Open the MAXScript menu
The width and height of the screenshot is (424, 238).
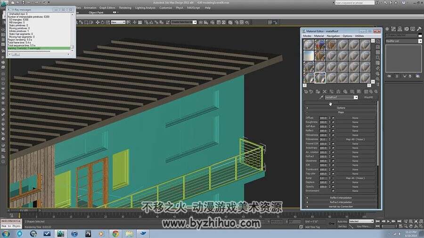[194, 8]
